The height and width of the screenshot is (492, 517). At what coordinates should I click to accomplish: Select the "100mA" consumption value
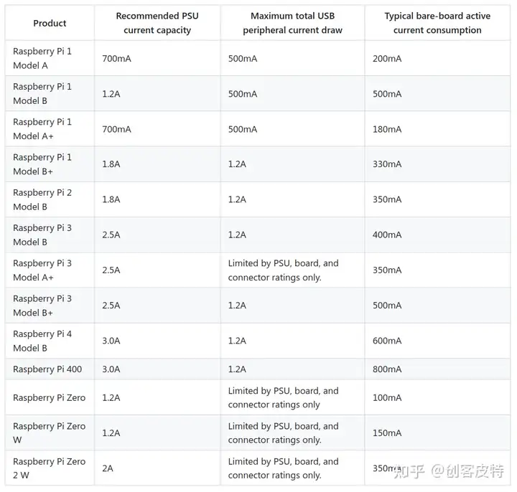(387, 398)
